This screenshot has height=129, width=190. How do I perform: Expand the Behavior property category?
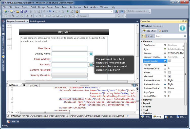[x=142, y=100]
